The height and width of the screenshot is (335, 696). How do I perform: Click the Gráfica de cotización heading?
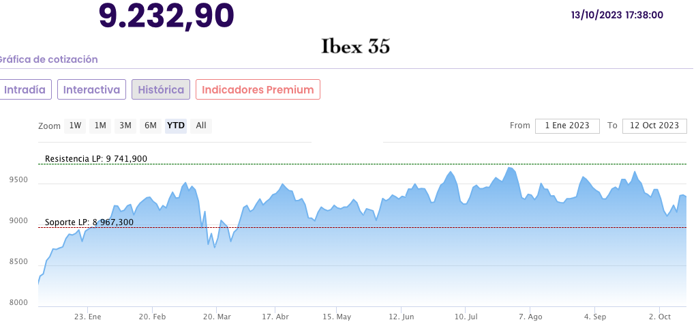pos(48,59)
